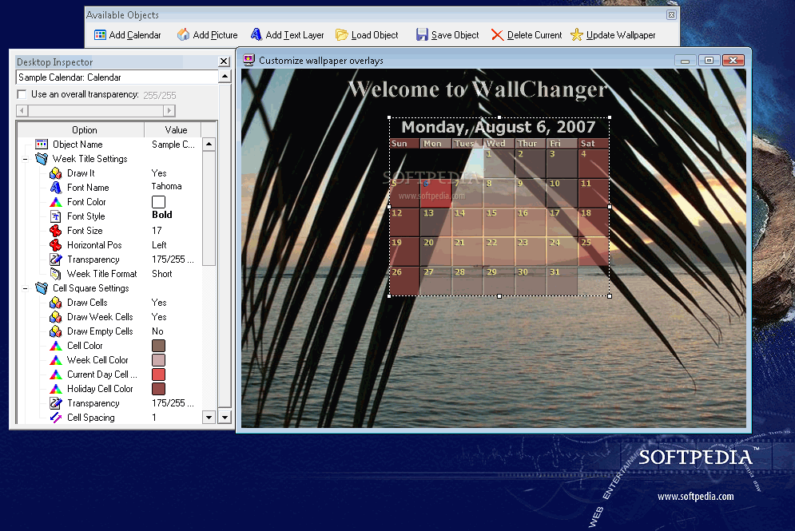Collapse the Cell Square Settings group

click(x=25, y=288)
